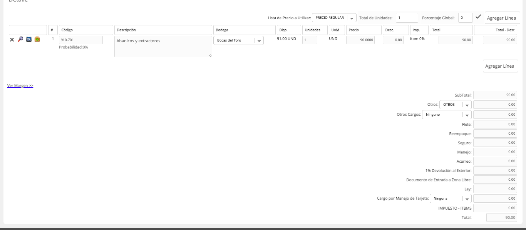Click the Ley amount field
The width and height of the screenshot is (526, 230).
point(495,189)
